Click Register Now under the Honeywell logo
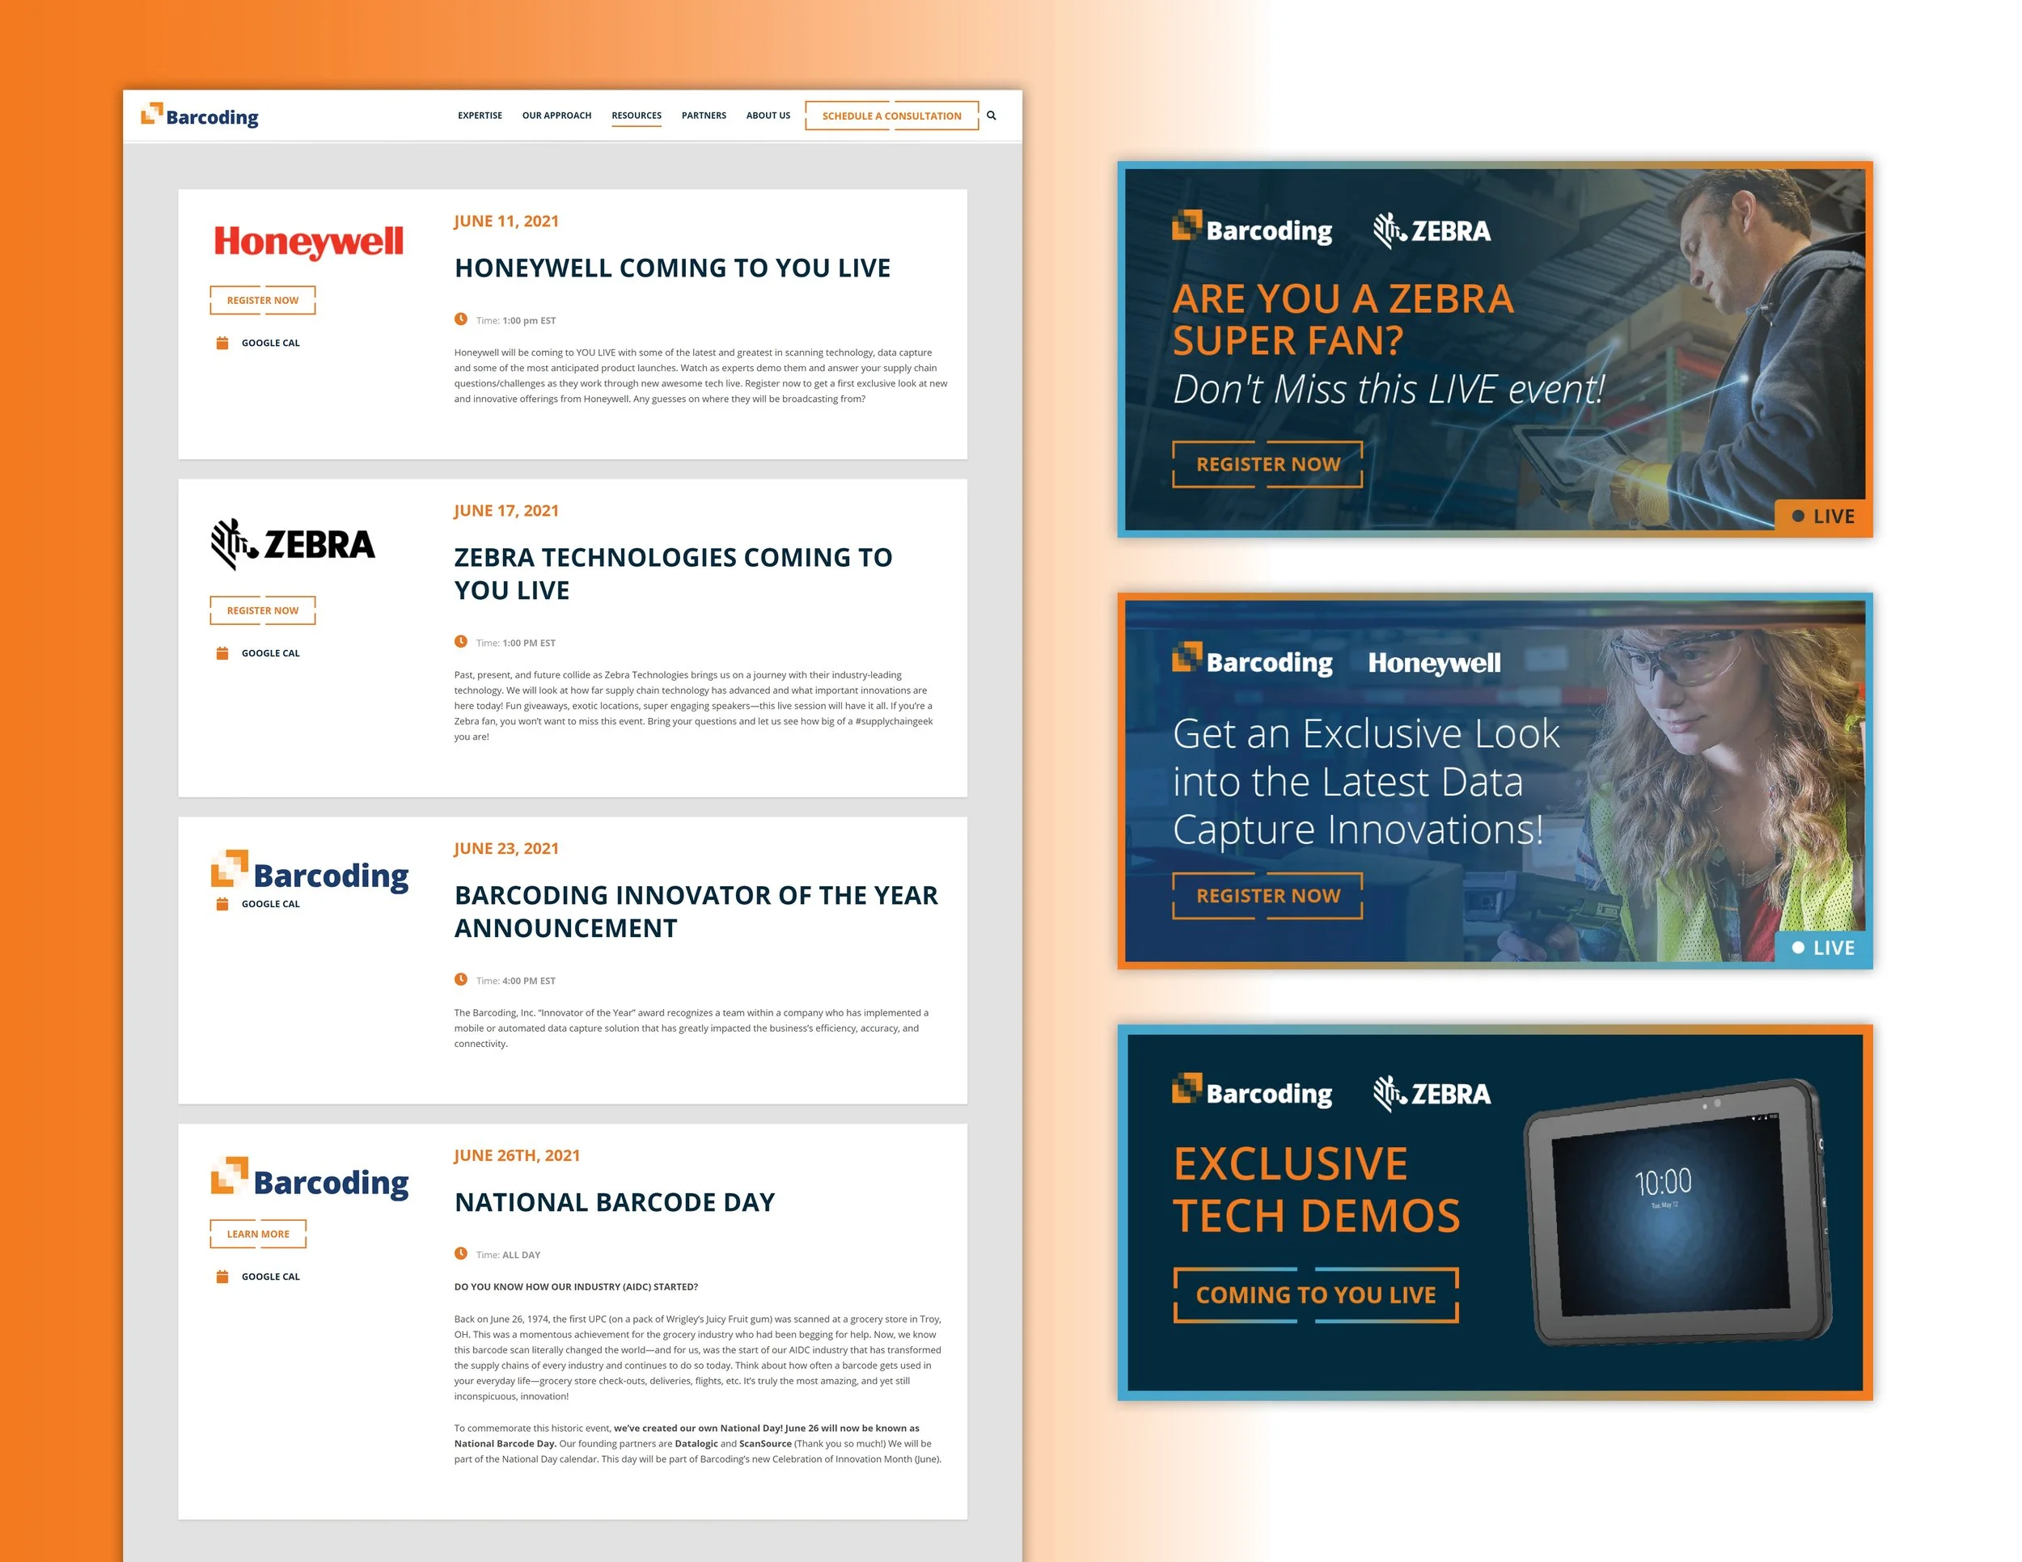This screenshot has width=2022, height=1562. [263, 301]
